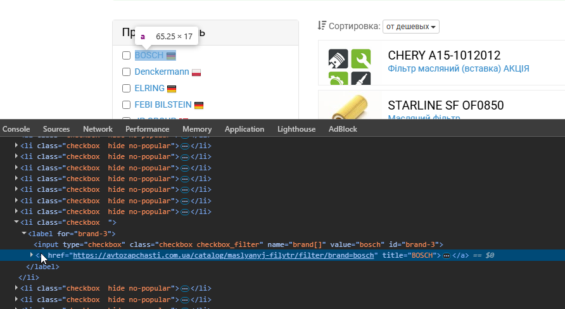Open the STARLINE SF OF0850 product title

pyautogui.click(x=446, y=106)
